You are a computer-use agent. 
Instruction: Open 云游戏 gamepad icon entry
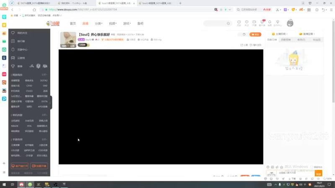pyautogui.click(x=13, y=58)
